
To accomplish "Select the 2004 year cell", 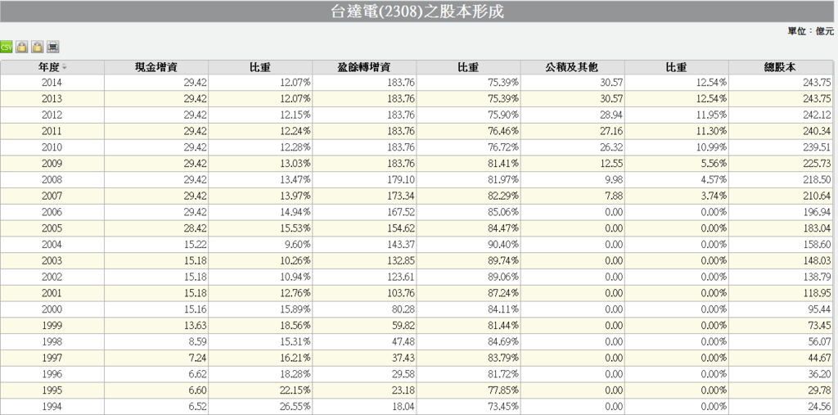I will (x=52, y=245).
